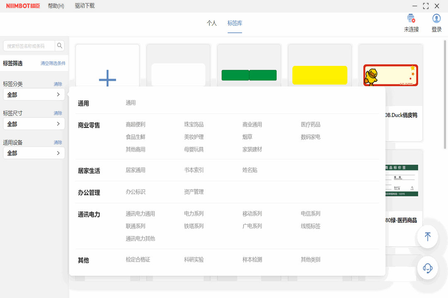This screenshot has height=298, width=448.
Task: Select the yellow label thumbnail
Action: (319, 76)
